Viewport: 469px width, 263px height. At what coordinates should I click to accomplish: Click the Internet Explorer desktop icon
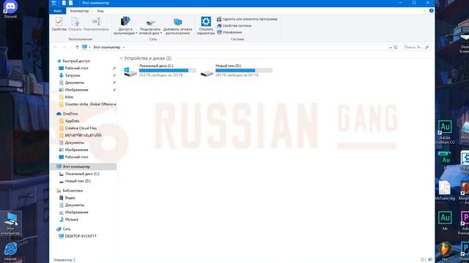[10, 251]
